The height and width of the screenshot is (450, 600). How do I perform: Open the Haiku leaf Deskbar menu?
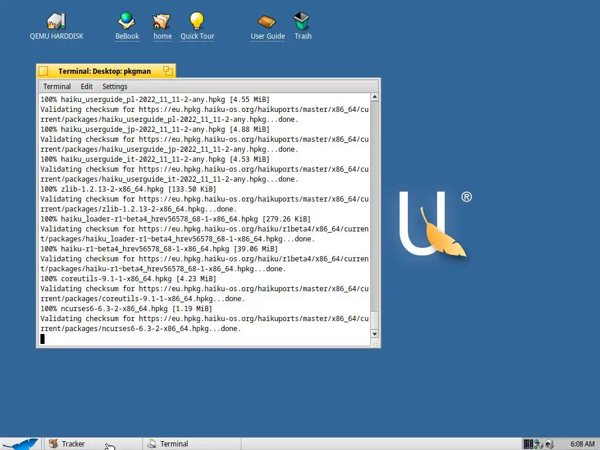(20, 444)
